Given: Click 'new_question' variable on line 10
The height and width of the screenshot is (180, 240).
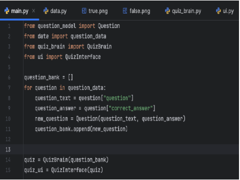Looking at the screenshot, I should (x=51, y=118).
